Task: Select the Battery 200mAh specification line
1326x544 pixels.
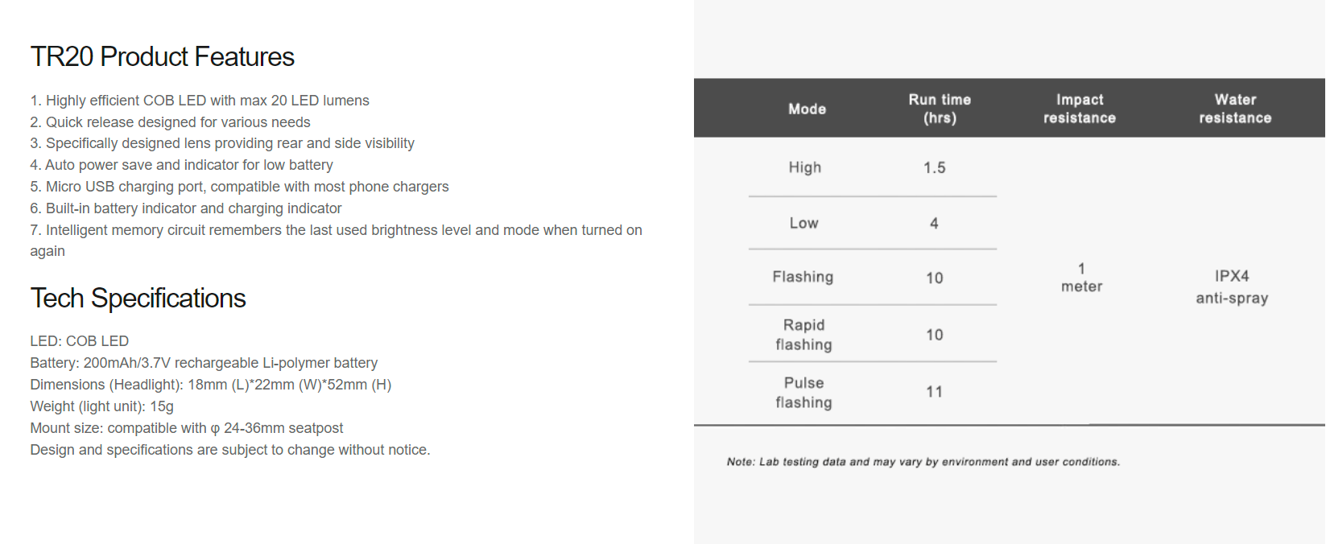Action: (x=204, y=363)
